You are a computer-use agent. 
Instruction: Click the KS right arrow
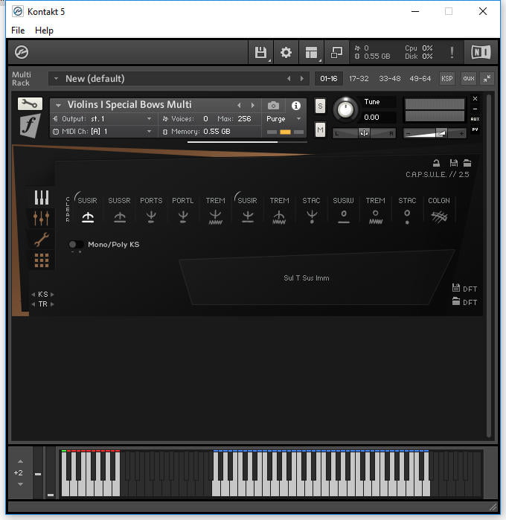point(52,295)
